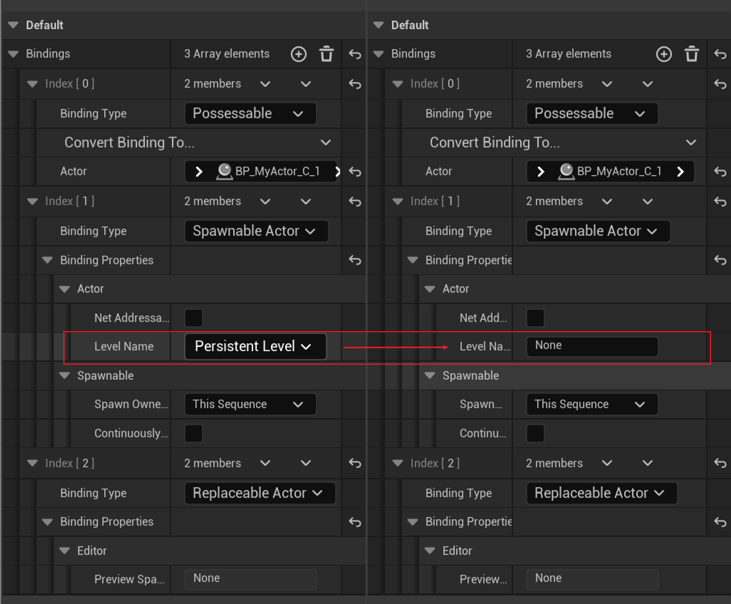This screenshot has width=731, height=604.
Task: Click right Level Name None field
Action: pos(592,346)
